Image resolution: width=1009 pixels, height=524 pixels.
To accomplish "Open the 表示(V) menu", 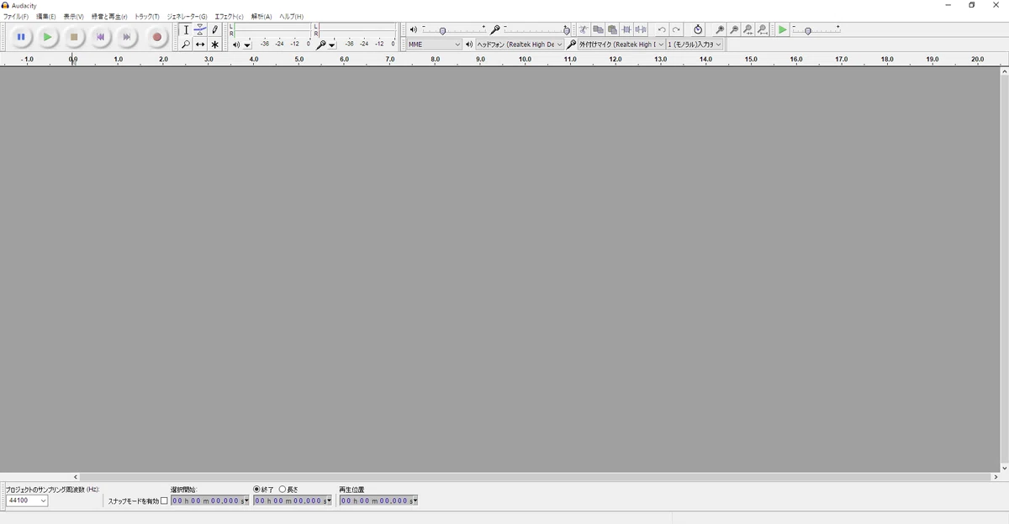I will 73,17.
